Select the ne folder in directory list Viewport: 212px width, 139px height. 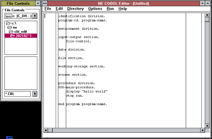click(15, 27)
